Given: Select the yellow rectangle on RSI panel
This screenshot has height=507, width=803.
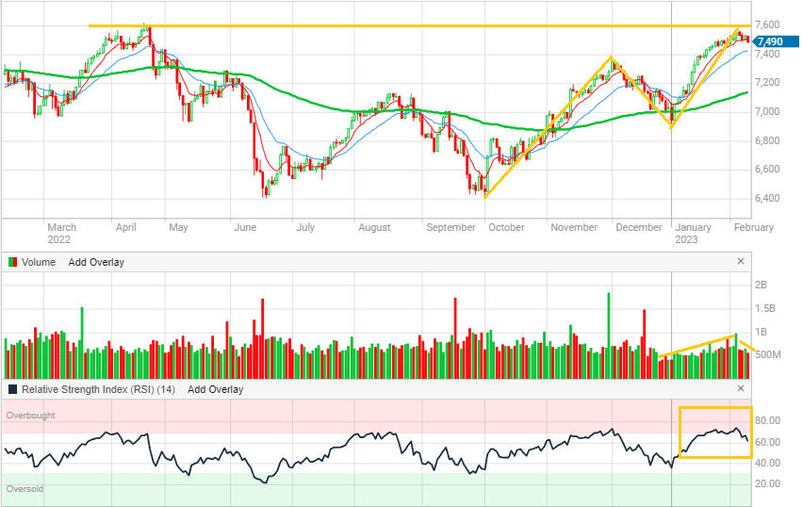Looking at the screenshot, I should click(x=714, y=408).
